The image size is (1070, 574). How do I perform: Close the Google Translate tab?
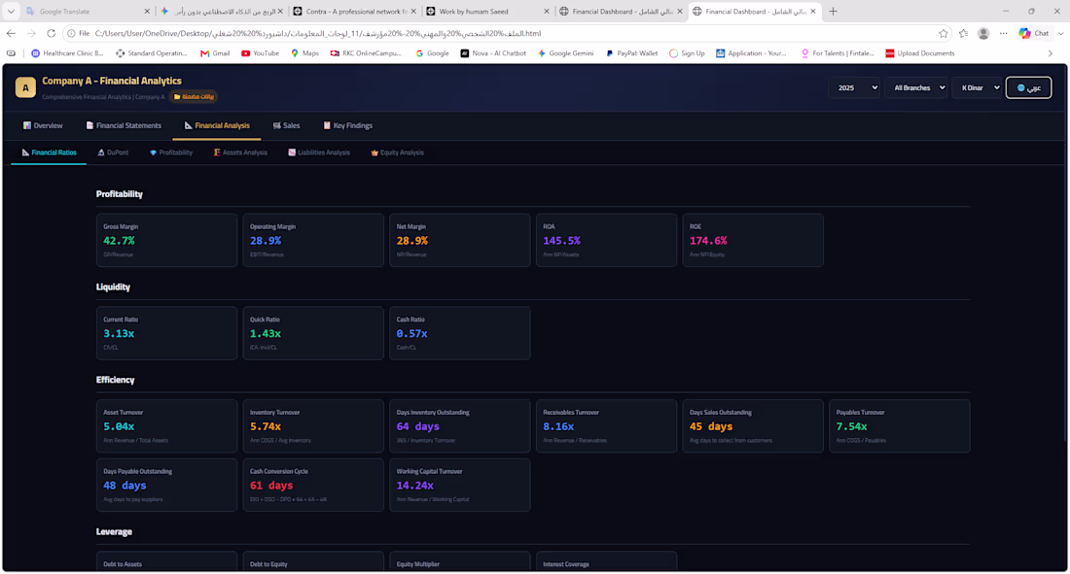pos(147,12)
